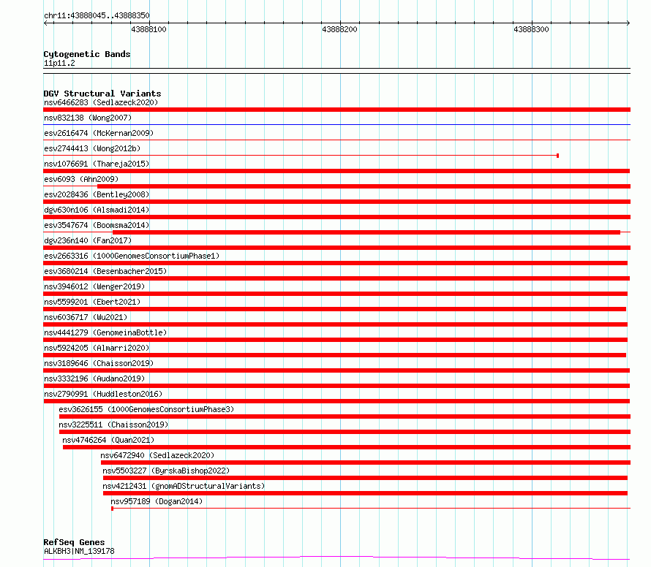
Task: Click the 11p11.2 cytogenetic band bar
Action: pos(336,71)
